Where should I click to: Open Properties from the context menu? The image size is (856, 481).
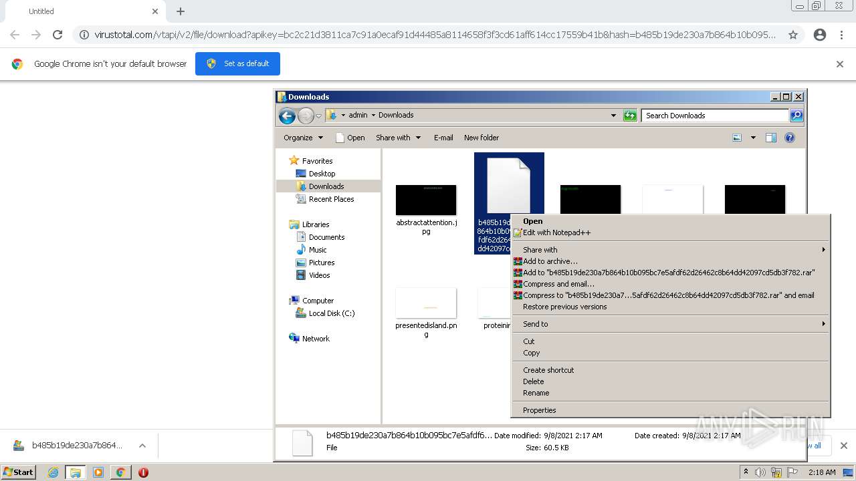click(671, 410)
